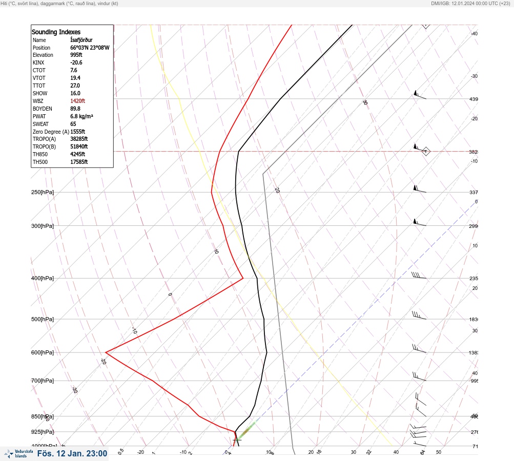Select the TROPO(B) value 51840ft
This screenshot has height=461, width=514.
click(x=79, y=146)
